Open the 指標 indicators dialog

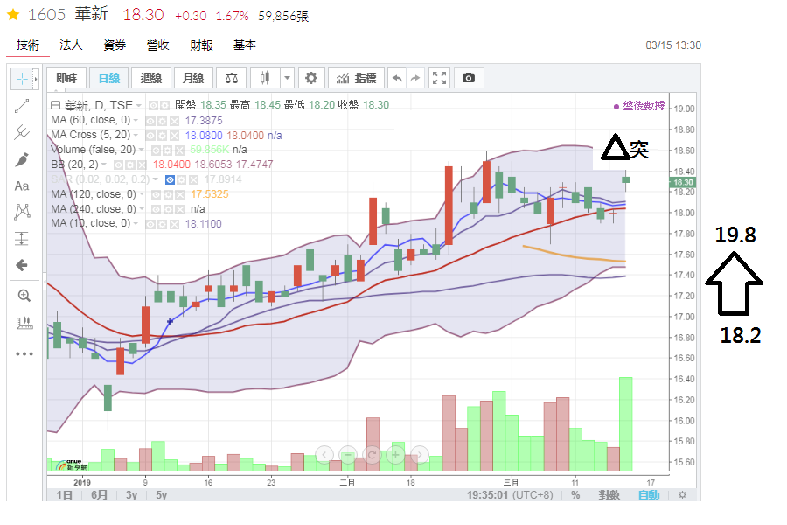[x=357, y=78]
